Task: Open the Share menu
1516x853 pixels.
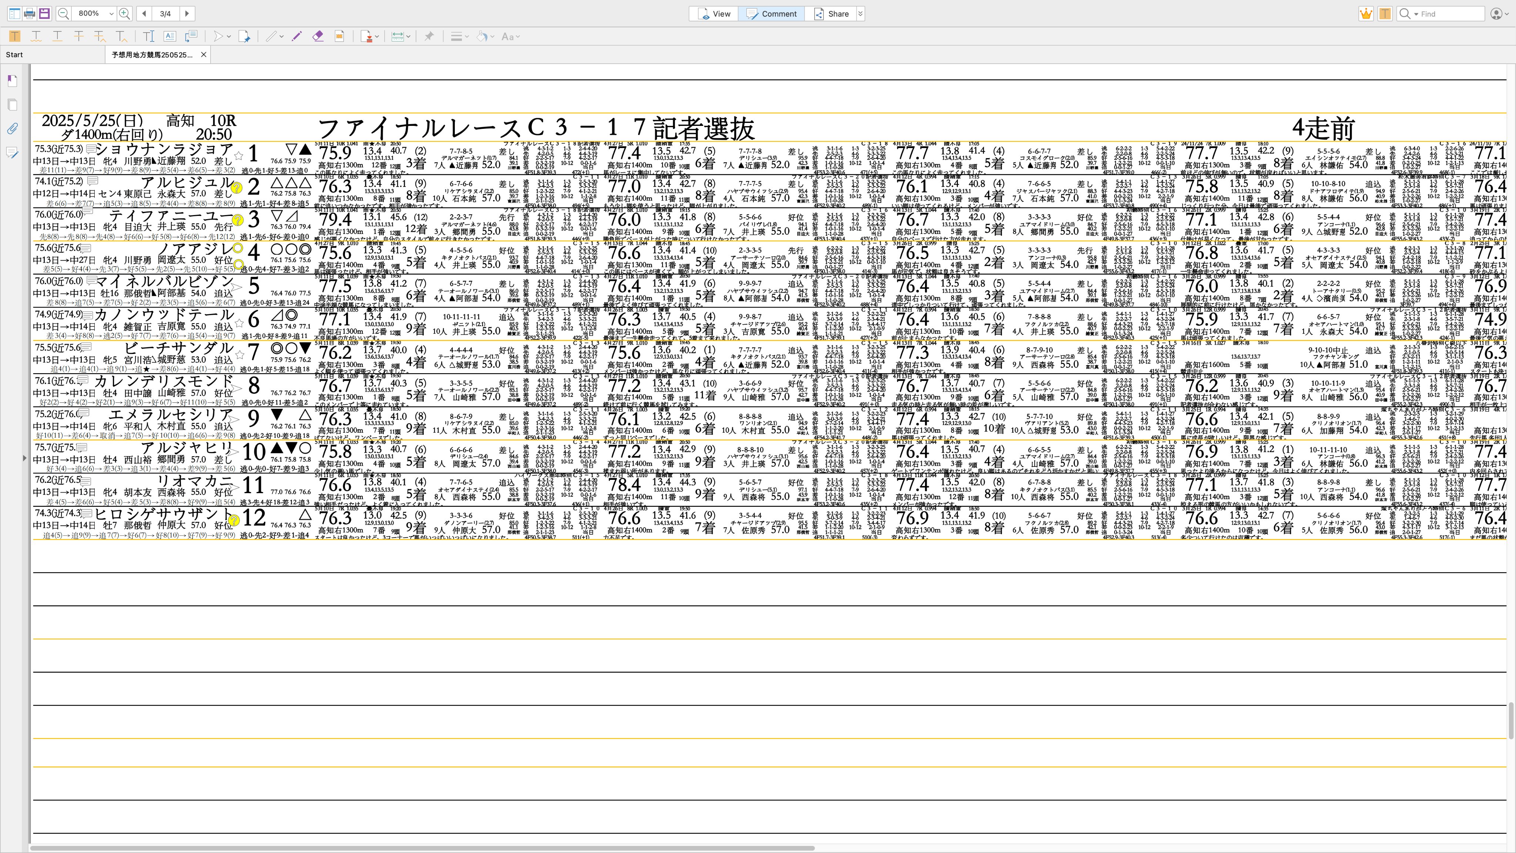Action: pos(831,14)
